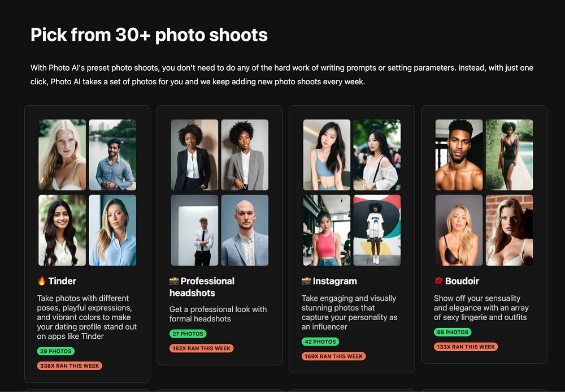The width and height of the screenshot is (565, 392).
Task: Click the 27 PHOTOS badge
Action: 188,334
